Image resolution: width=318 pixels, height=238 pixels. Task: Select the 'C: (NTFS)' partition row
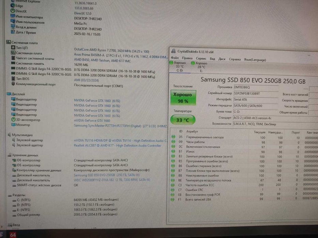coord(66,200)
